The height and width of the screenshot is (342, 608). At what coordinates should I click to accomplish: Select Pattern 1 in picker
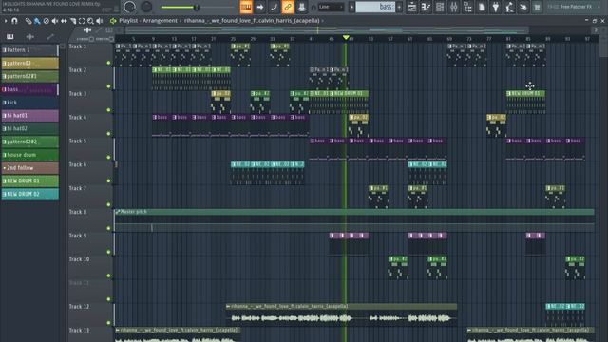(29, 50)
